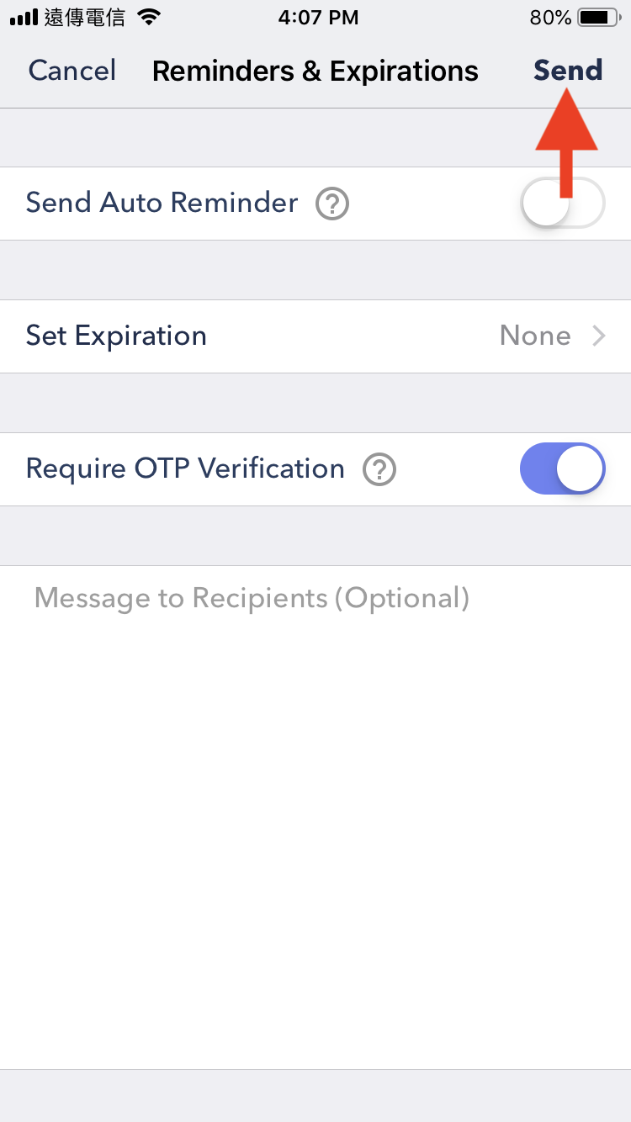Viewport: 631px width, 1122px height.
Task: Tap the 80% battery percentage text
Action: [x=551, y=18]
